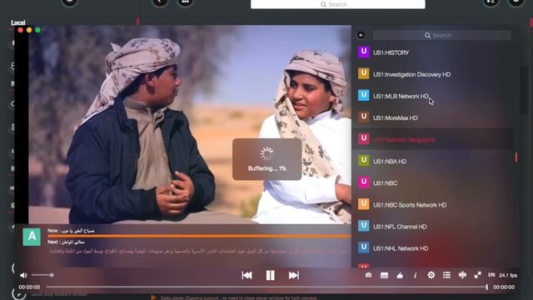The image size is (533, 300).
Task: Click the green U icon beside NBA HD
Action: [x=363, y=161]
